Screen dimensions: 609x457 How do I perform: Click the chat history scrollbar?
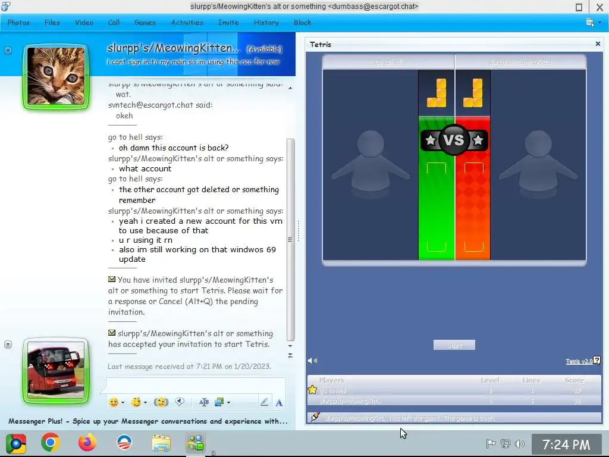pos(290,239)
